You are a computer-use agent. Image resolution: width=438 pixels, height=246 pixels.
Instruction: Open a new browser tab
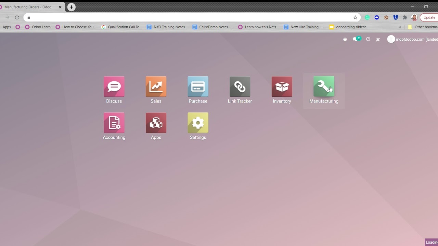click(71, 7)
